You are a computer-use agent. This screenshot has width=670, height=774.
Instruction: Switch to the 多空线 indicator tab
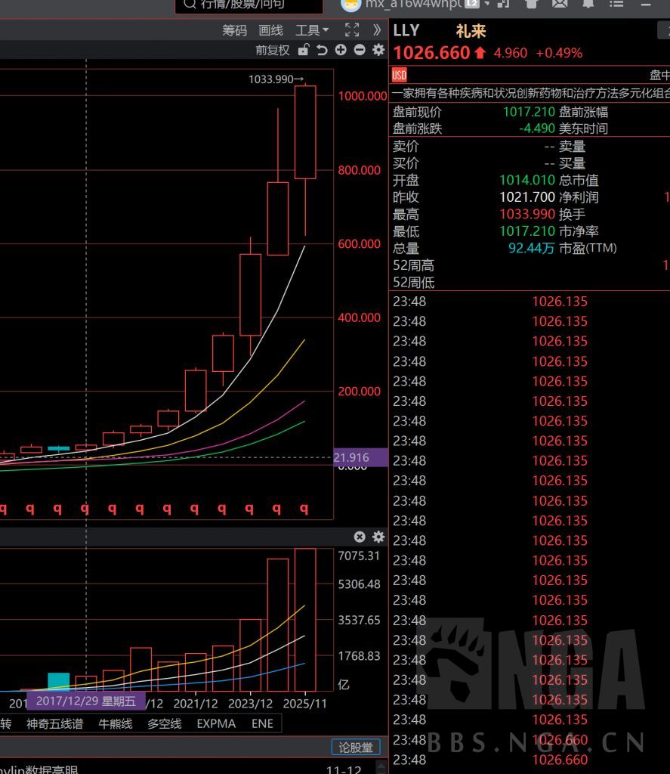point(165,723)
